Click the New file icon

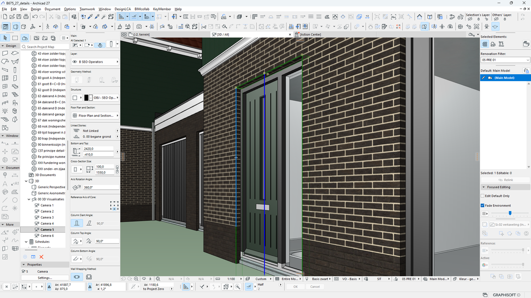click(5, 16)
